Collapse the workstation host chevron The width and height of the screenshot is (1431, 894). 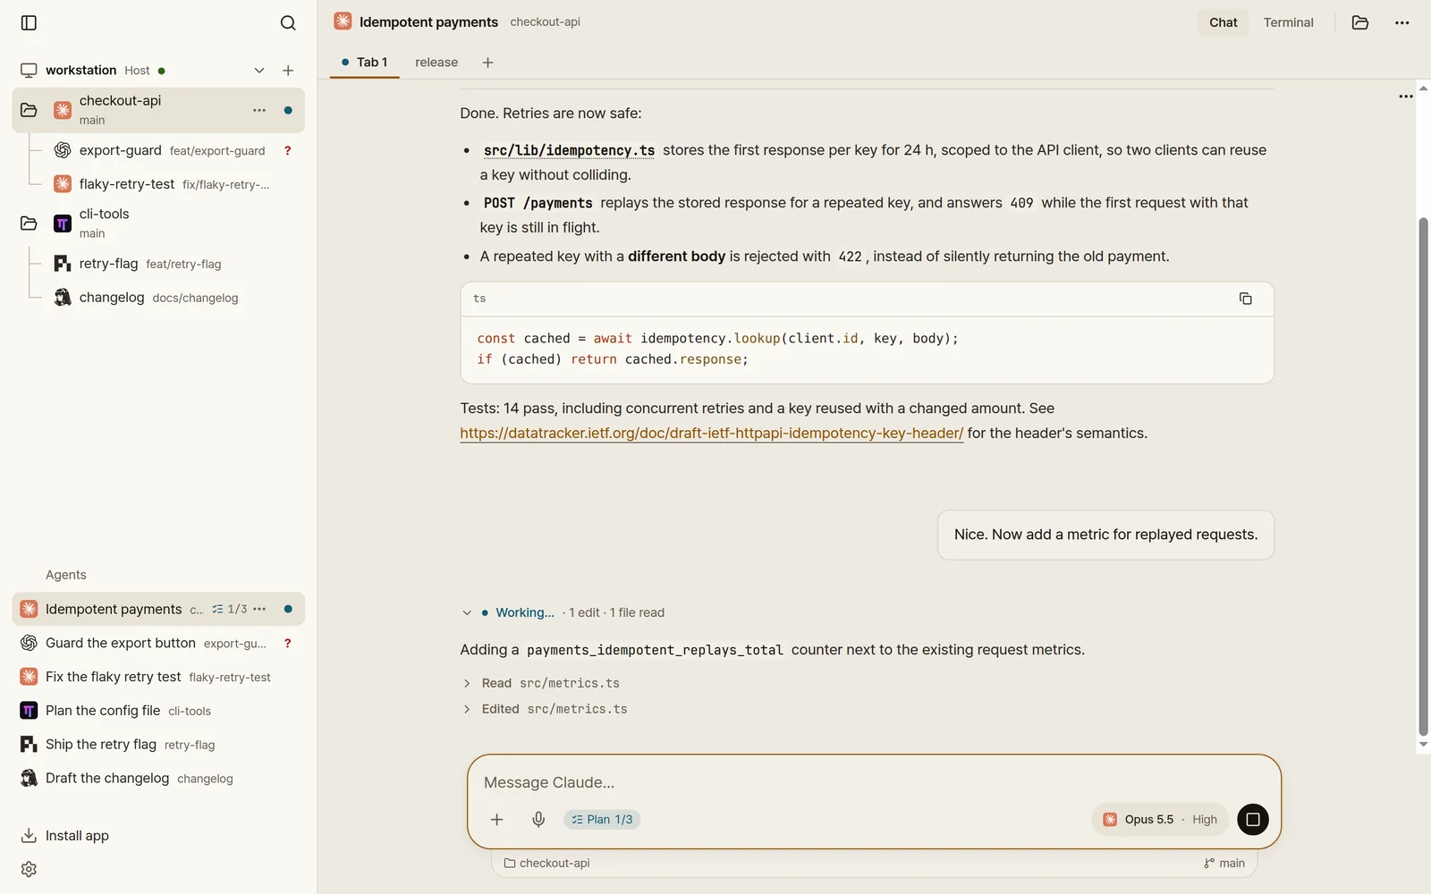259,71
